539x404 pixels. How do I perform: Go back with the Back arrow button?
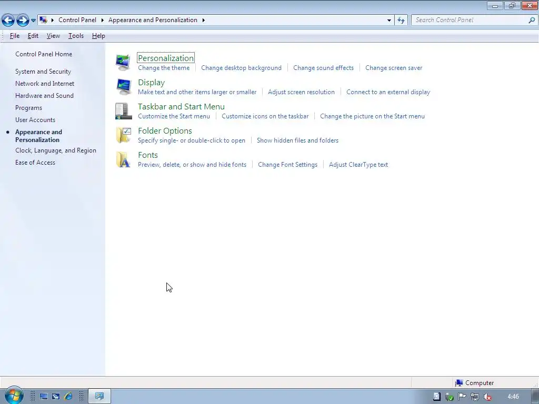(8, 21)
